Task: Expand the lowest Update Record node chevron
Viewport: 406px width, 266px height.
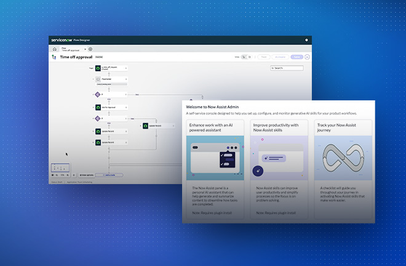Action: pos(94,143)
